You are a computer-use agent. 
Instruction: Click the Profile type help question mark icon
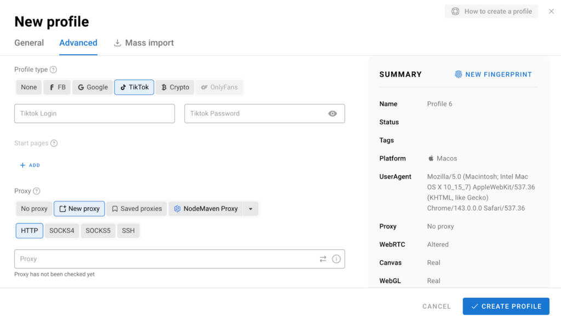click(52, 70)
